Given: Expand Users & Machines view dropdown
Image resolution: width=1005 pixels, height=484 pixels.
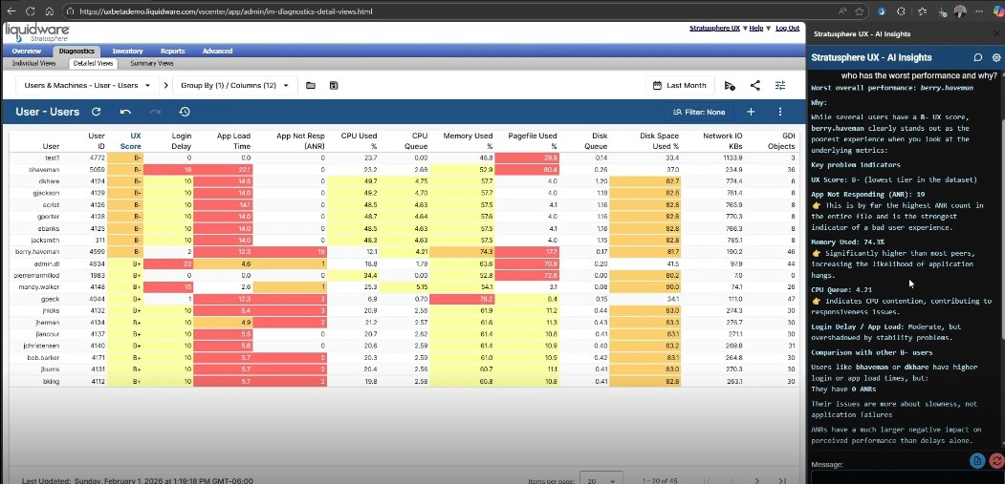Looking at the screenshot, I should [88, 86].
